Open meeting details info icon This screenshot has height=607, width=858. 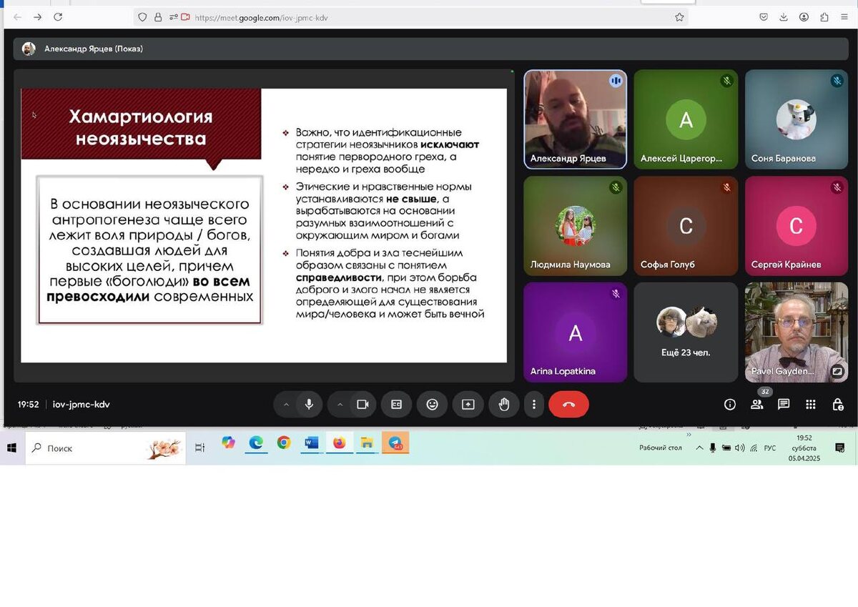(730, 404)
